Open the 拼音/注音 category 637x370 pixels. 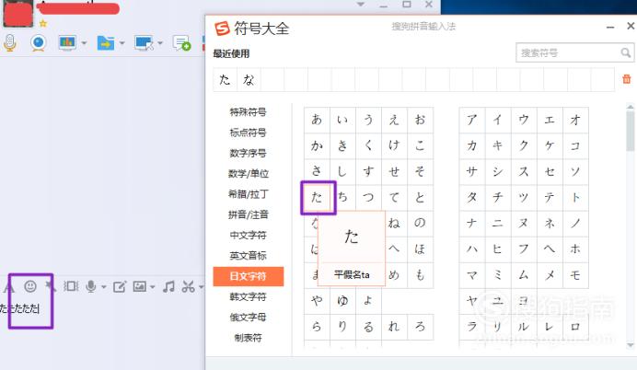coord(249,214)
